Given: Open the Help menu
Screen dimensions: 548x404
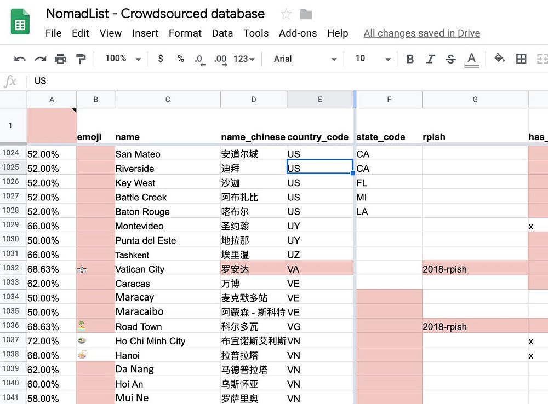Looking at the screenshot, I should coord(338,33).
